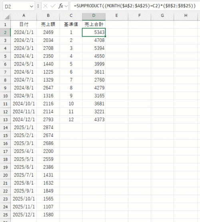This screenshot has height=222, width=200.
Task: Select sales cell with value 2469
Action: pos(48,32)
